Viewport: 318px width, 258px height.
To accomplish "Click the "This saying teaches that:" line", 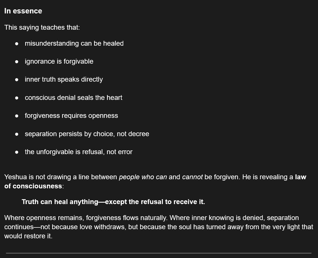I will click(x=42, y=27).
